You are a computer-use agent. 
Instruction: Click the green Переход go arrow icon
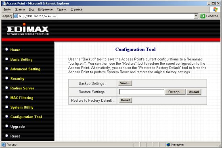click(x=203, y=16)
